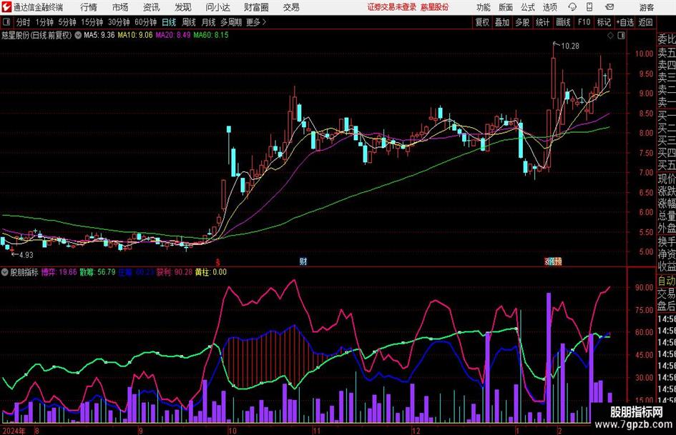
Task: Click the mobile phone icon in title bar
Action: [589, 7]
